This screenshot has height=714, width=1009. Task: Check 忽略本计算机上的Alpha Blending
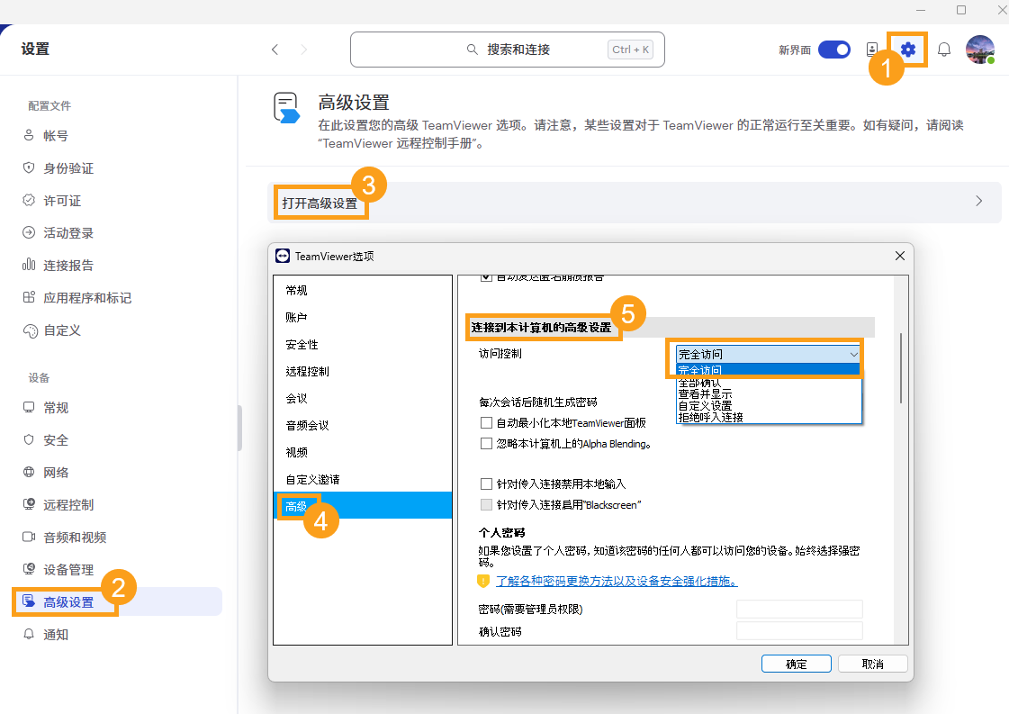pos(486,444)
